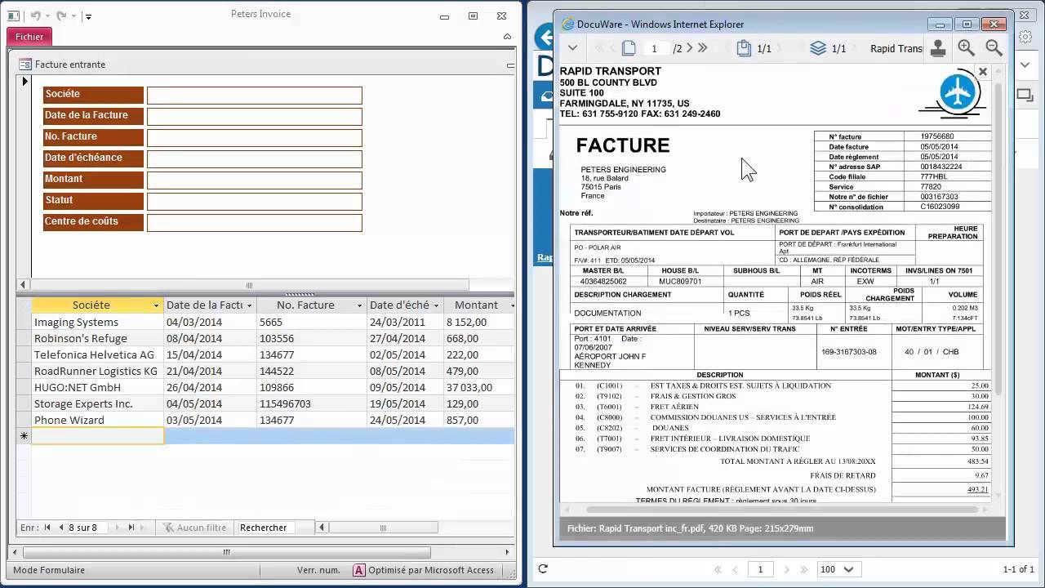This screenshot has height=588, width=1045.
Task: Select the RoadRunner Logistics KG cell
Action: coord(97,371)
